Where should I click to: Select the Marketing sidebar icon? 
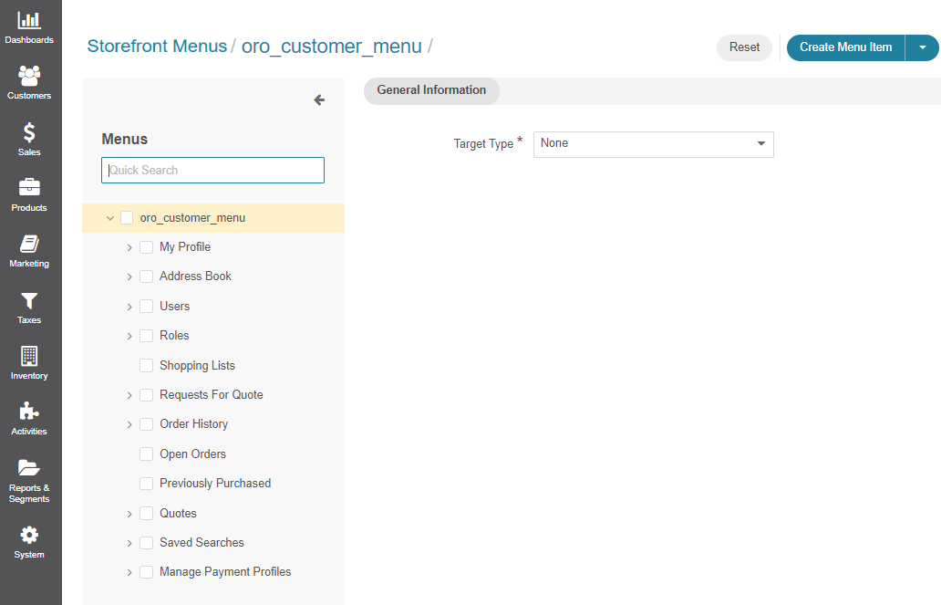click(29, 244)
